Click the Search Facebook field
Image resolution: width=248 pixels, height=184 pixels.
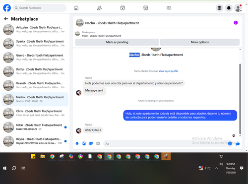(x=40, y=8)
